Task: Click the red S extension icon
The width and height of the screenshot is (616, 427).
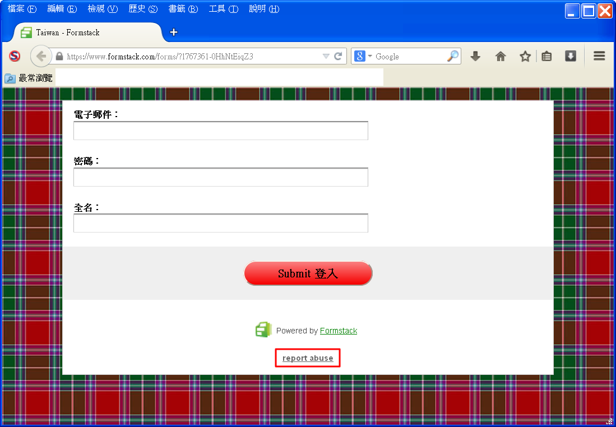Action: 15,56
